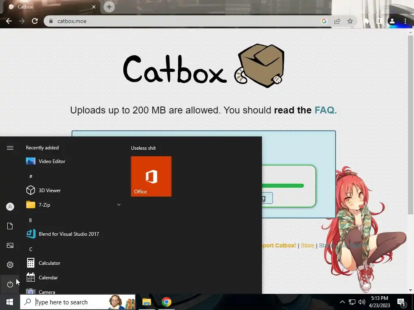Close the Catbox tab
Viewport: 414px width, 310px height.
click(94, 7)
